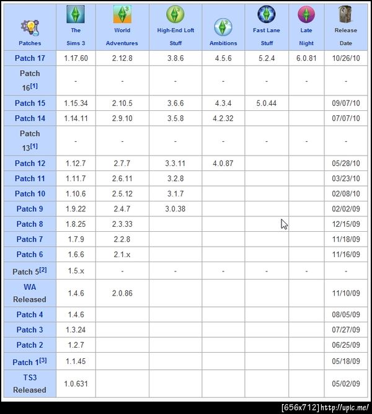Open the Patch 9 link
The width and height of the screenshot is (372, 414).
30,209
